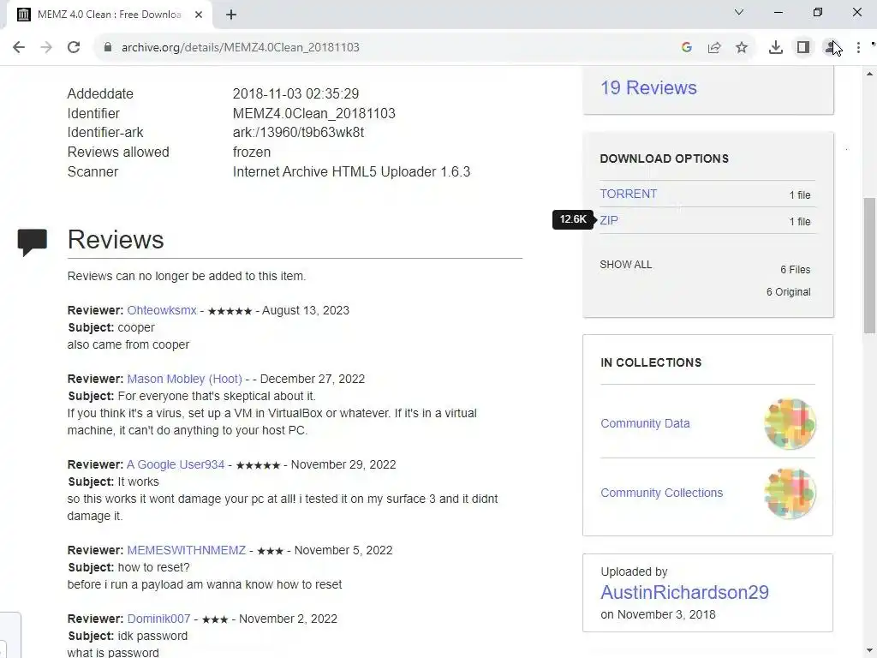Open the tab search dropdown chevron
877x658 pixels.
coord(739,12)
